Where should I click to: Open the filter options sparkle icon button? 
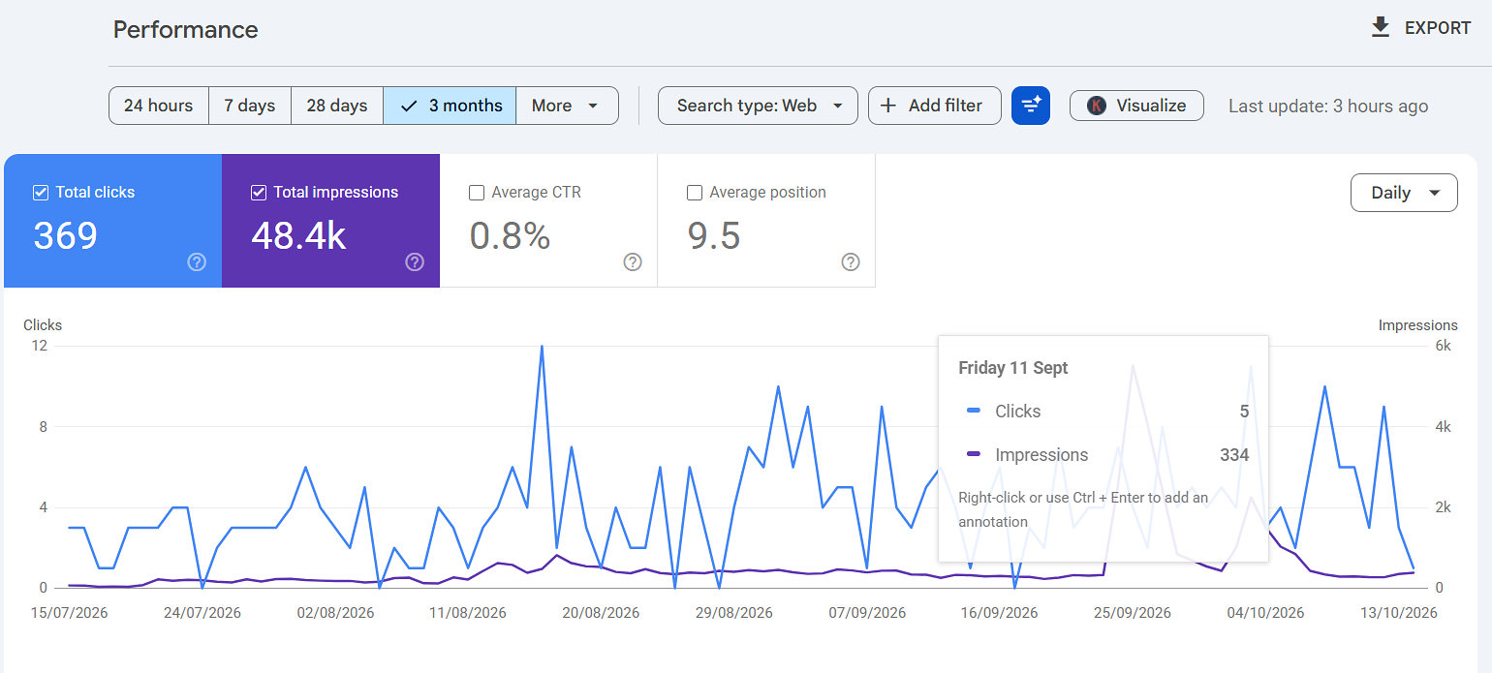pyautogui.click(x=1031, y=106)
